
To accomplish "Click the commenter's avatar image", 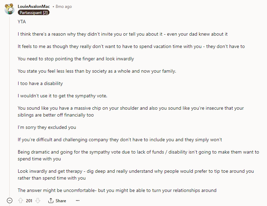I will (9, 10).
